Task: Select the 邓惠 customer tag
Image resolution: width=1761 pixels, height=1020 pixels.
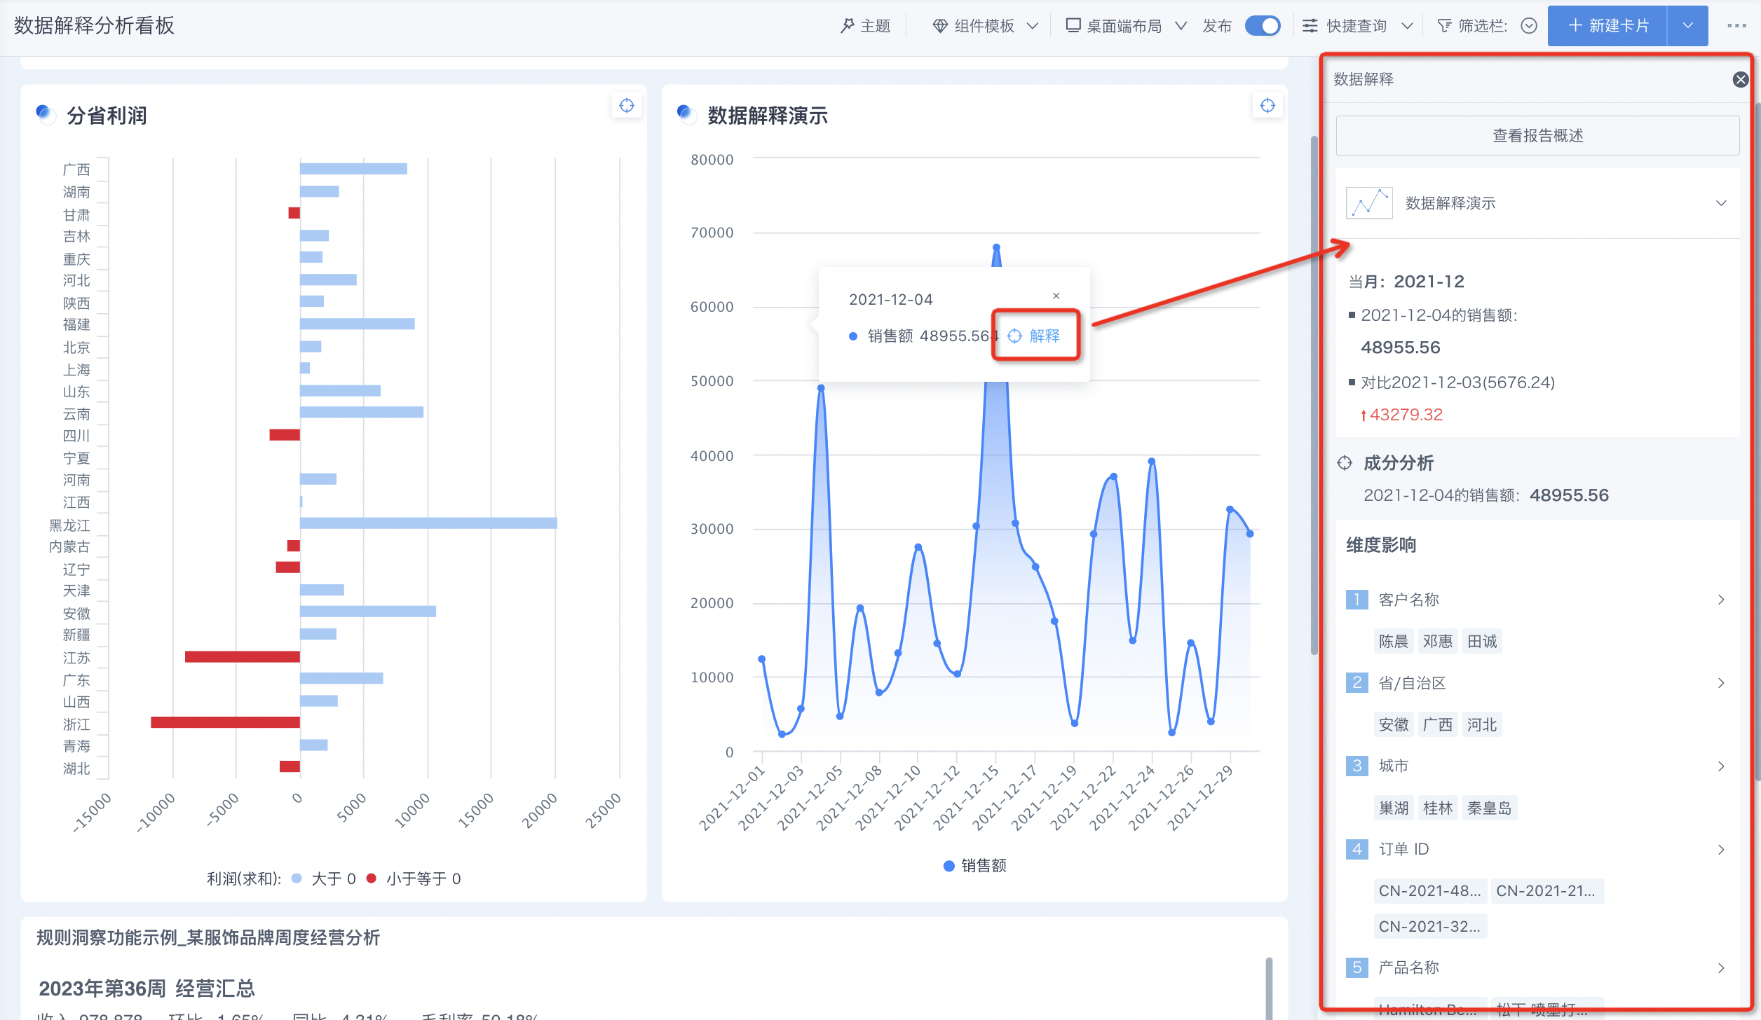Action: [x=1437, y=641]
